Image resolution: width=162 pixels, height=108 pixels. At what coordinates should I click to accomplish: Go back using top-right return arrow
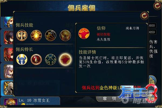pos(157,6)
